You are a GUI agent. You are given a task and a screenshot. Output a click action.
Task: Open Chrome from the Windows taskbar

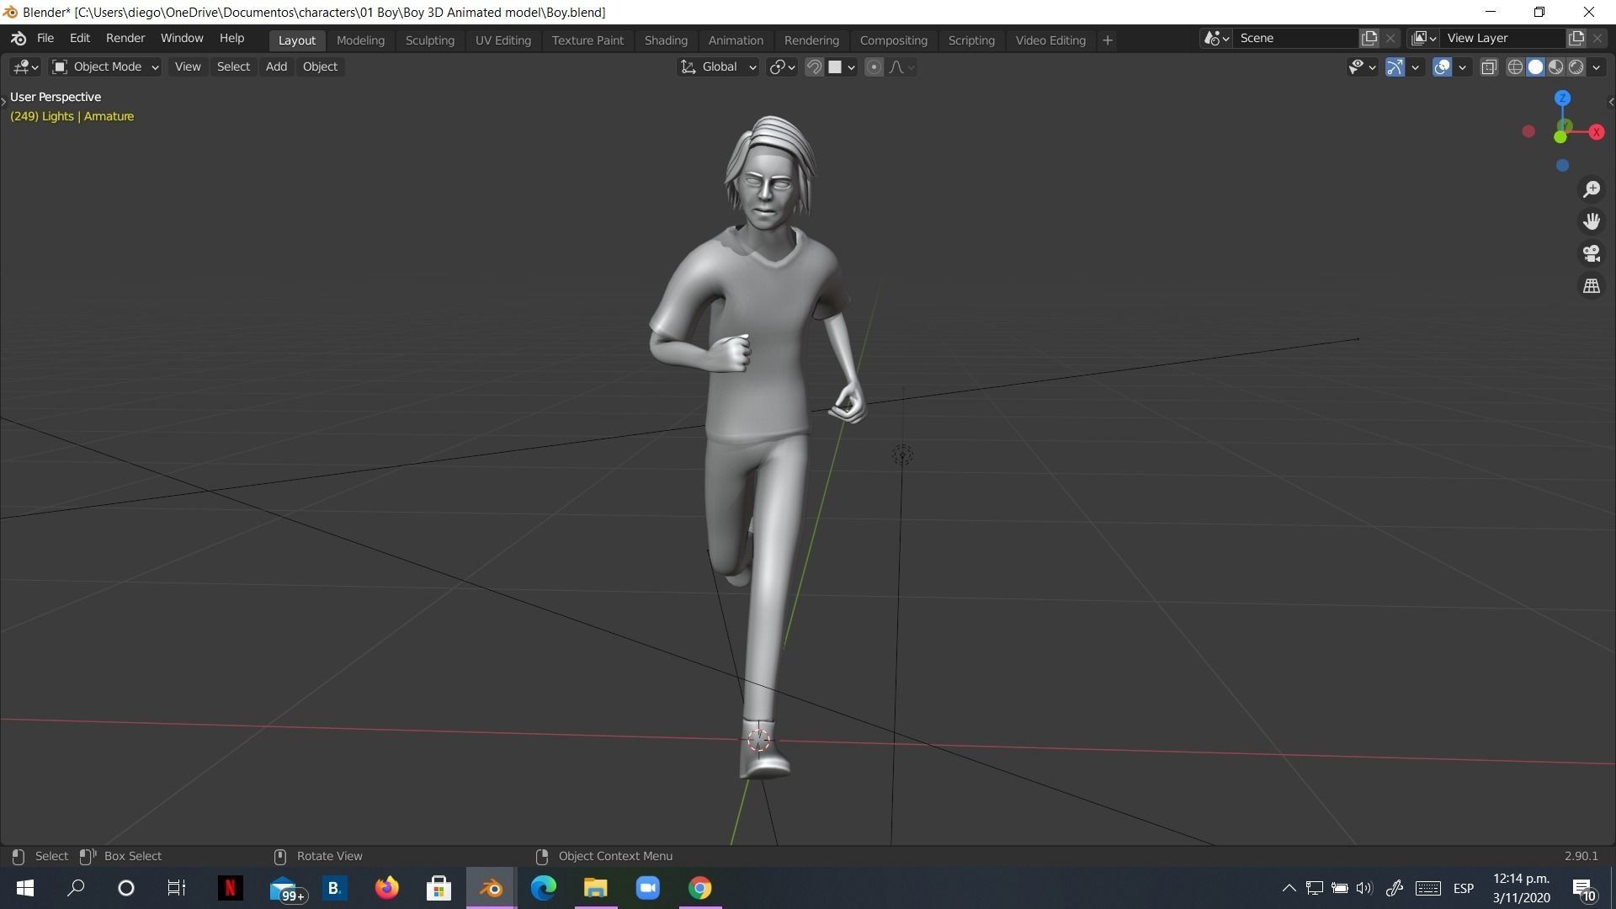coord(699,888)
